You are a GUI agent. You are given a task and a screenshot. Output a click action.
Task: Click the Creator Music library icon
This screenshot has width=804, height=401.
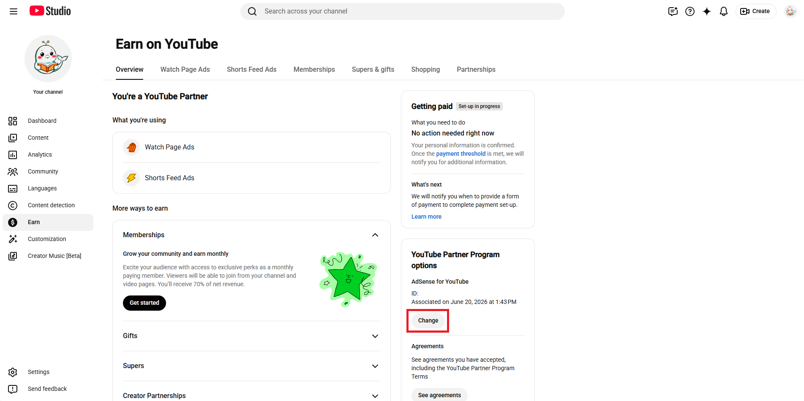[x=13, y=256]
